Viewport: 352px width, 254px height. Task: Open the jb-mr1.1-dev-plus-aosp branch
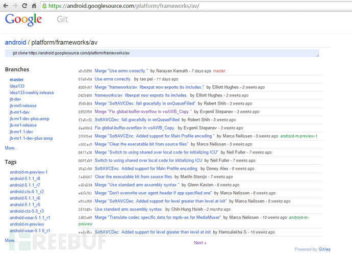coord(31,138)
